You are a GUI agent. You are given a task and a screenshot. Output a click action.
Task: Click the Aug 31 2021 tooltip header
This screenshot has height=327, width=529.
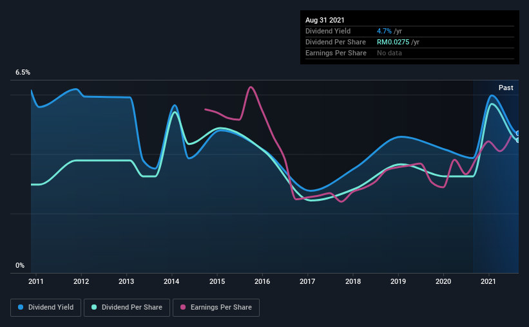click(x=325, y=20)
